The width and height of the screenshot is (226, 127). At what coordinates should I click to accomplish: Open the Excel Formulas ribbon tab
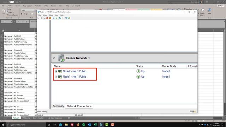[38, 6]
